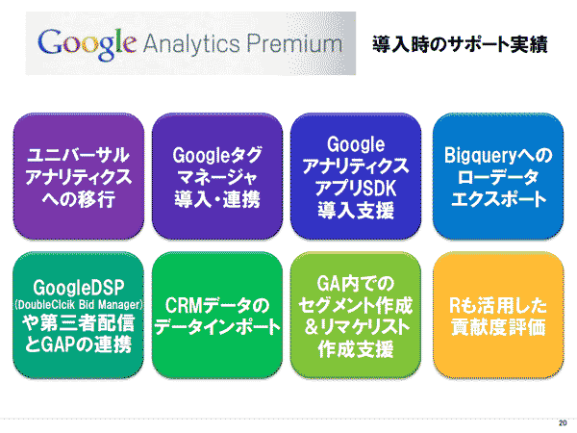Screen dimensions: 577x433
Task: Click the CRMデータのデータインポート tile
Action: click(217, 315)
